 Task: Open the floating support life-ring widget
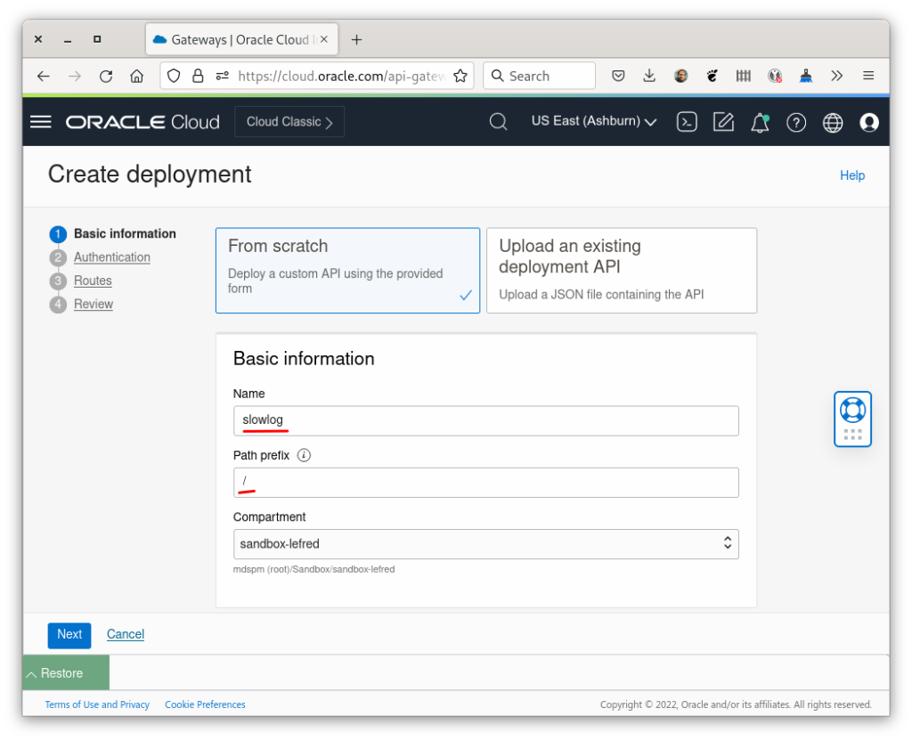coord(852,419)
